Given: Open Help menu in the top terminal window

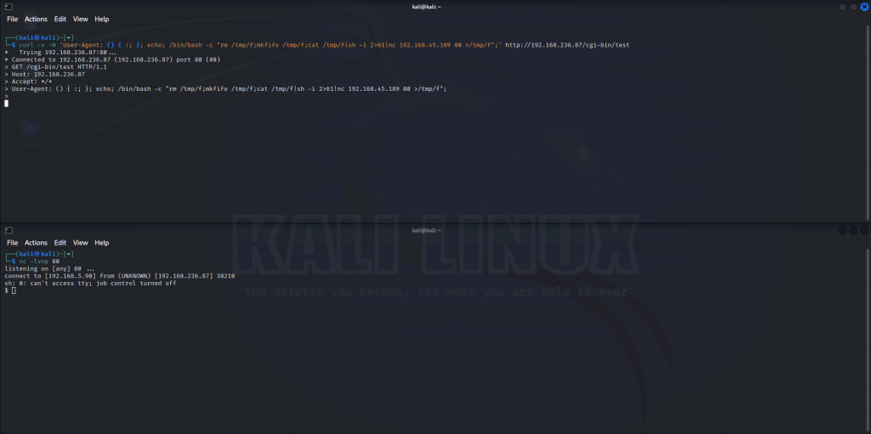Looking at the screenshot, I should [x=102, y=19].
